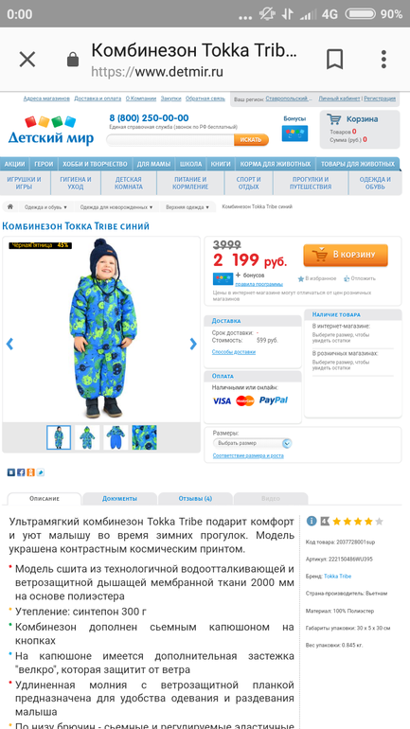This screenshot has height=729, width=410.
Task: Click the ИСКАТЬ search button
Action: pos(251,139)
